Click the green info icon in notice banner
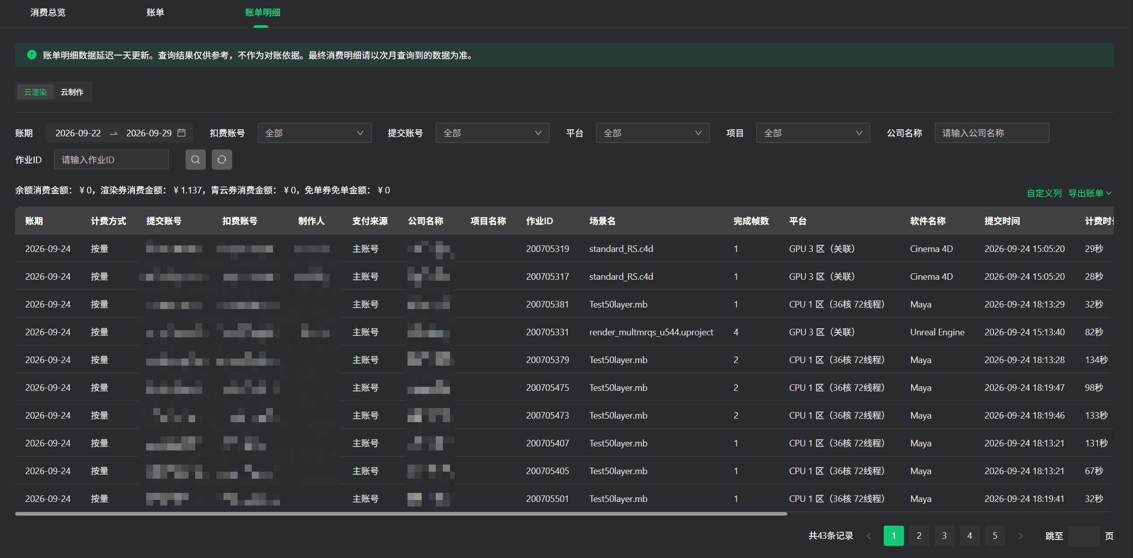 click(x=32, y=55)
